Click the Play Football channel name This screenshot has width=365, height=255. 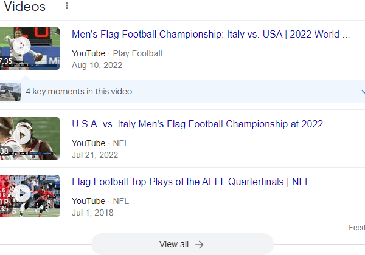coord(137,53)
